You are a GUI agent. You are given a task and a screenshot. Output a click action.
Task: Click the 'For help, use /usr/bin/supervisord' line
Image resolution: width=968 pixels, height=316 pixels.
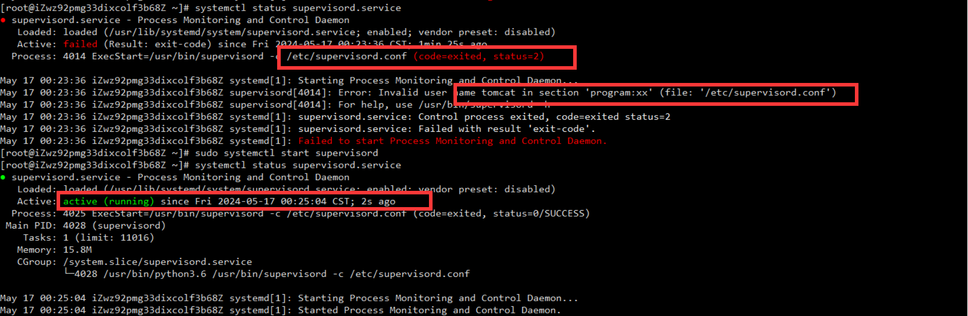pyautogui.click(x=275, y=105)
